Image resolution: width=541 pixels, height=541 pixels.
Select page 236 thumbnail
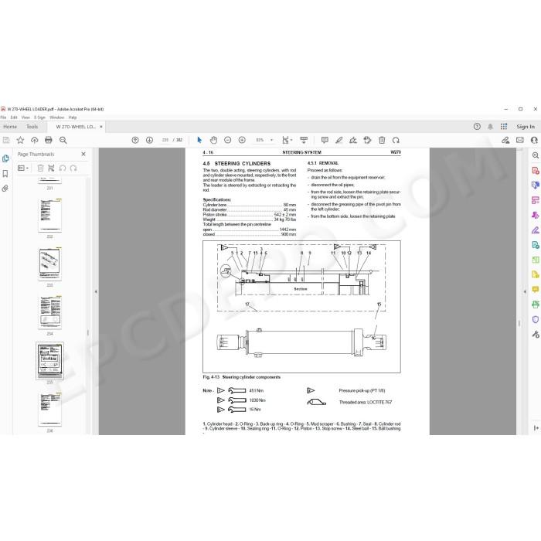(x=49, y=409)
